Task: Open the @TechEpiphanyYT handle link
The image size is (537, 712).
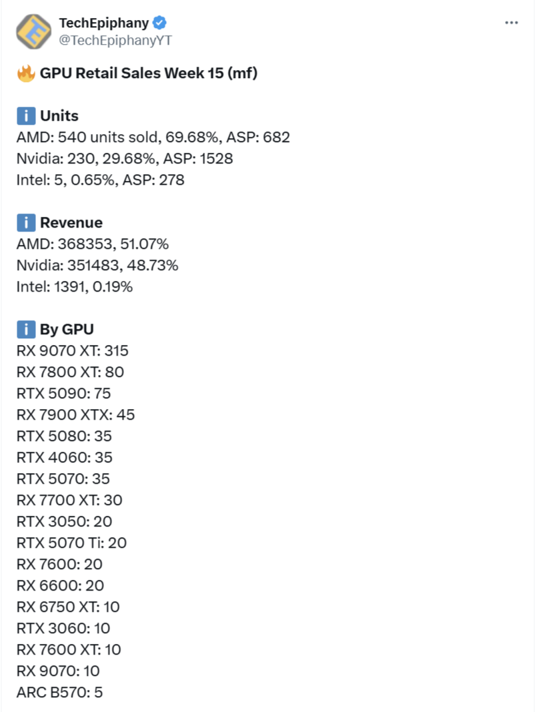Action: 115,41
